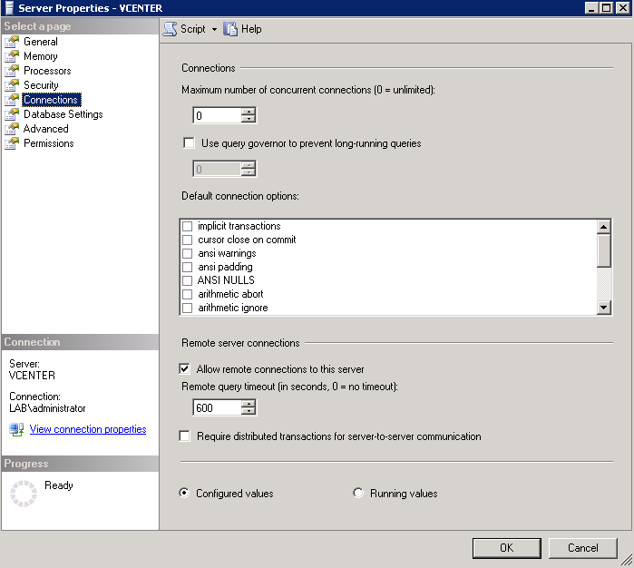Click the connection options scrollbar thumb
634x568 pixels.
(604, 250)
